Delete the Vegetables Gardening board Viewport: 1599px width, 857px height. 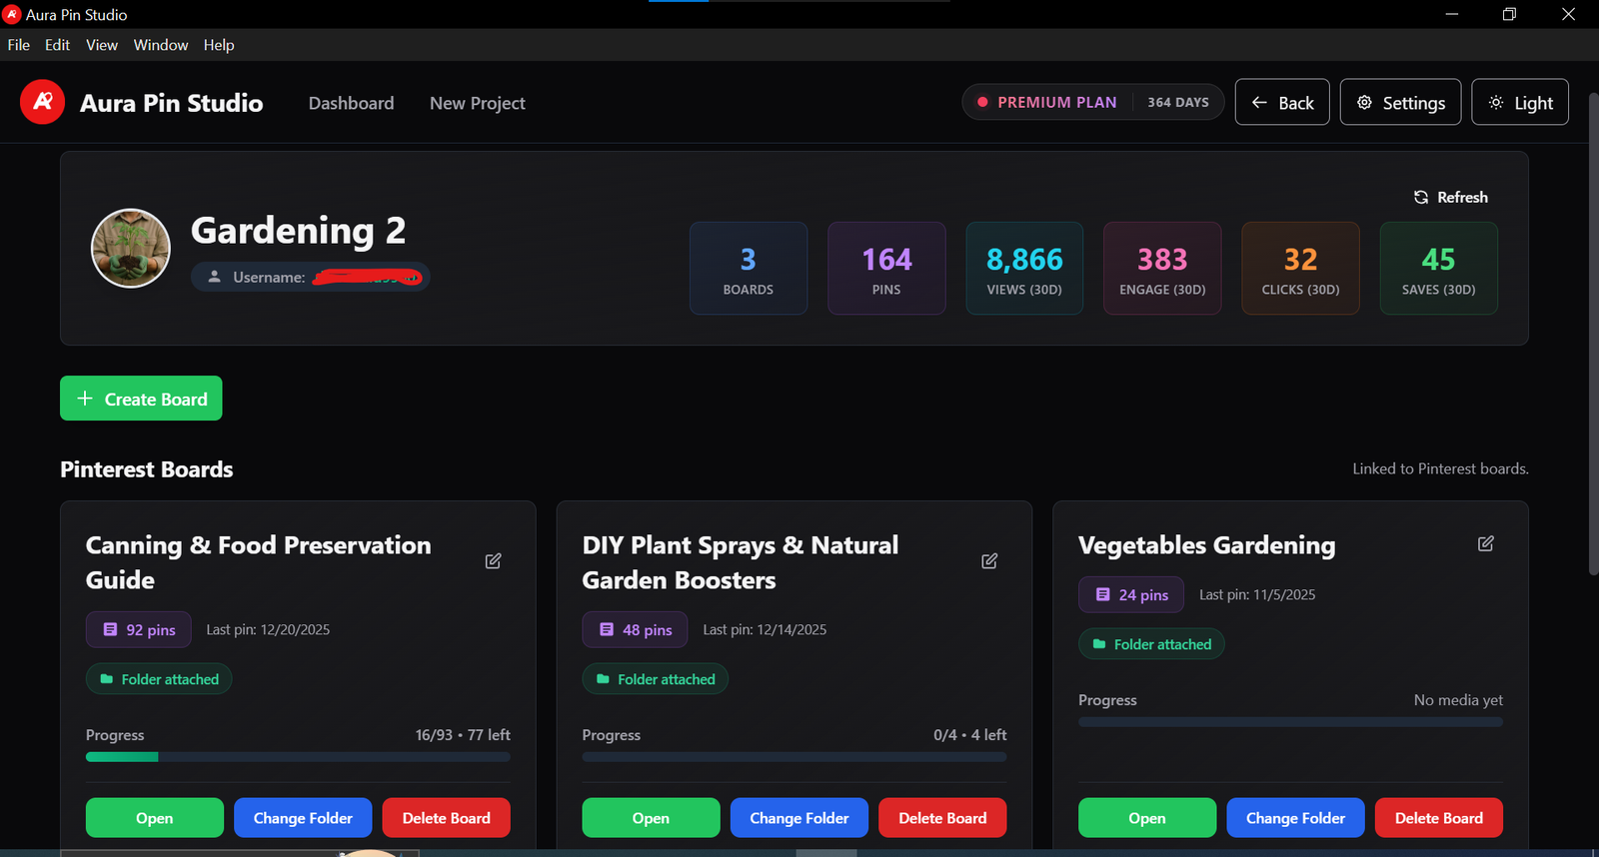(1438, 818)
